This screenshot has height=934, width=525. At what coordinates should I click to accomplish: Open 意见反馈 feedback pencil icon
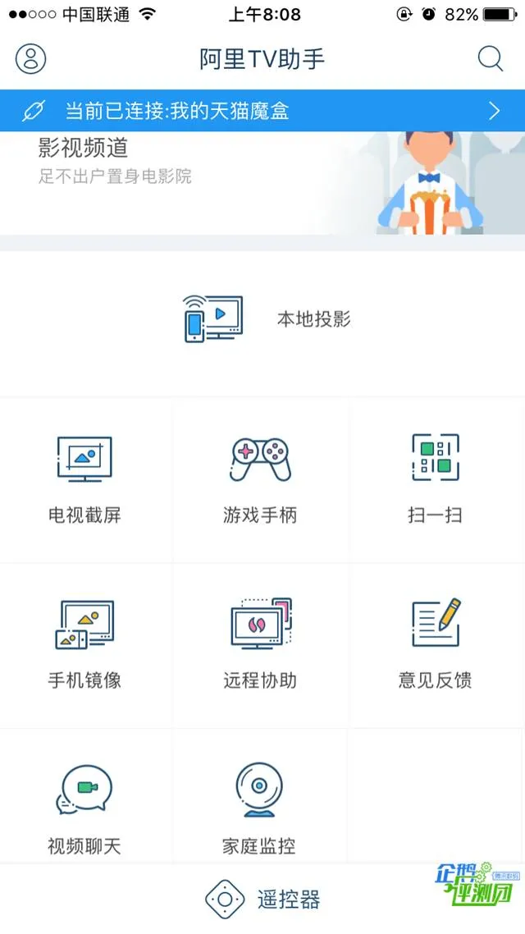pyautogui.click(x=436, y=623)
